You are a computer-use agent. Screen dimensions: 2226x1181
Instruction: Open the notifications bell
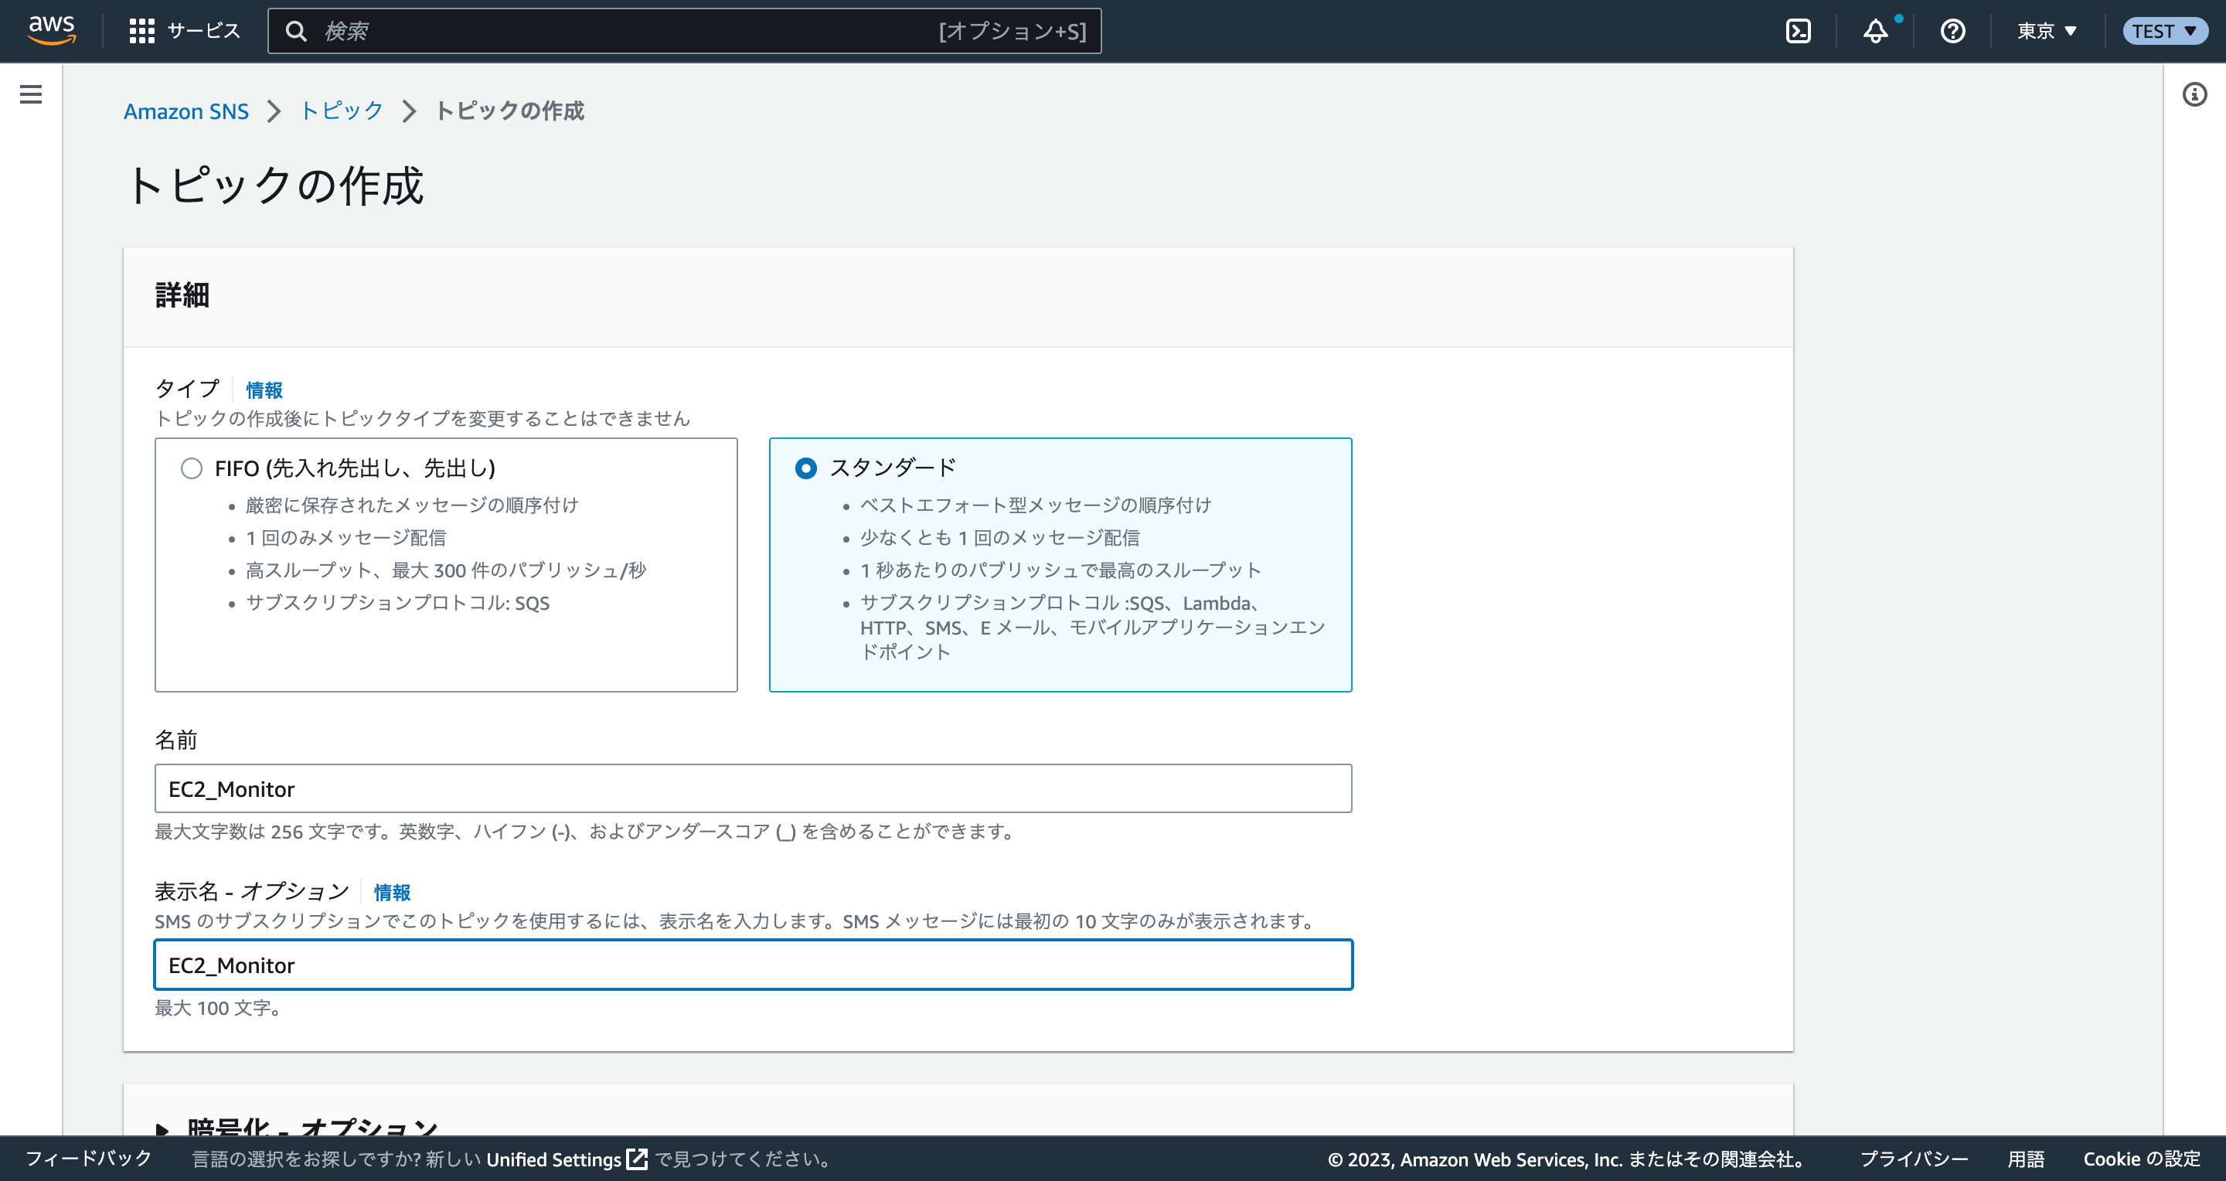1875,30
